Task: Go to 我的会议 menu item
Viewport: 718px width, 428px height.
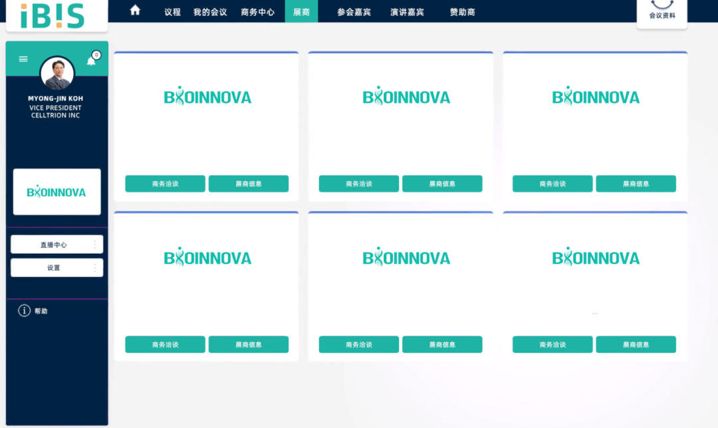Action: pos(210,13)
